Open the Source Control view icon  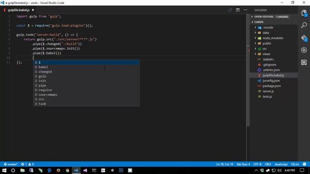(x=304, y=38)
